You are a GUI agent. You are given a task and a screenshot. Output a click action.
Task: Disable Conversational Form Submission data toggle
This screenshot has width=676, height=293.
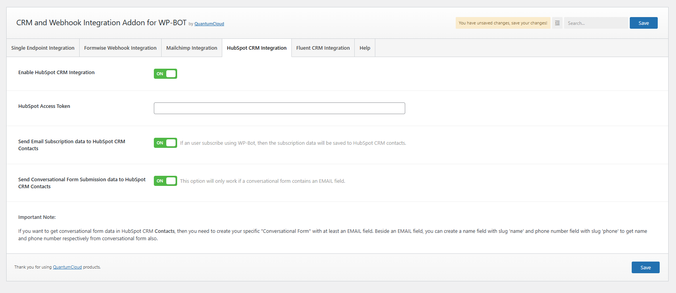pyautogui.click(x=166, y=181)
